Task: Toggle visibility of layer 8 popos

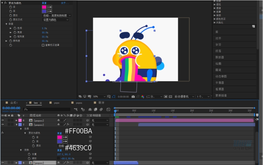Action: pyautogui.click(x=3, y=163)
